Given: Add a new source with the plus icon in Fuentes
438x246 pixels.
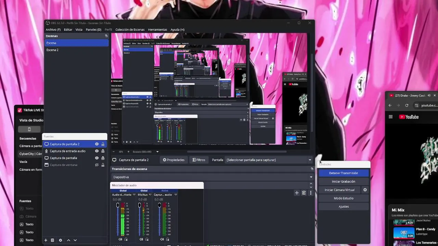Looking at the screenshot, I should pyautogui.click(x=46, y=240).
